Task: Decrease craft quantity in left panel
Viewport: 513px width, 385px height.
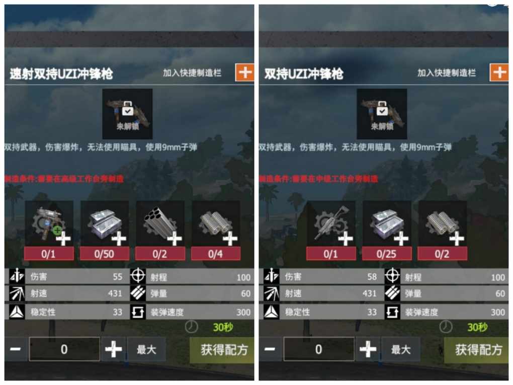Action: click(x=16, y=349)
